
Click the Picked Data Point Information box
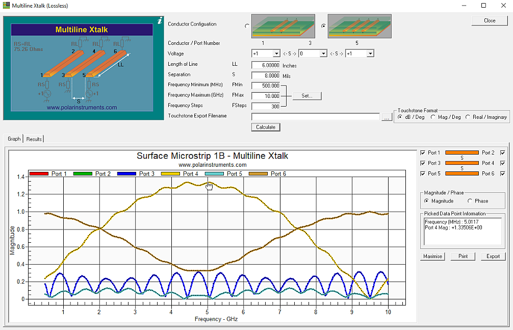point(463,232)
